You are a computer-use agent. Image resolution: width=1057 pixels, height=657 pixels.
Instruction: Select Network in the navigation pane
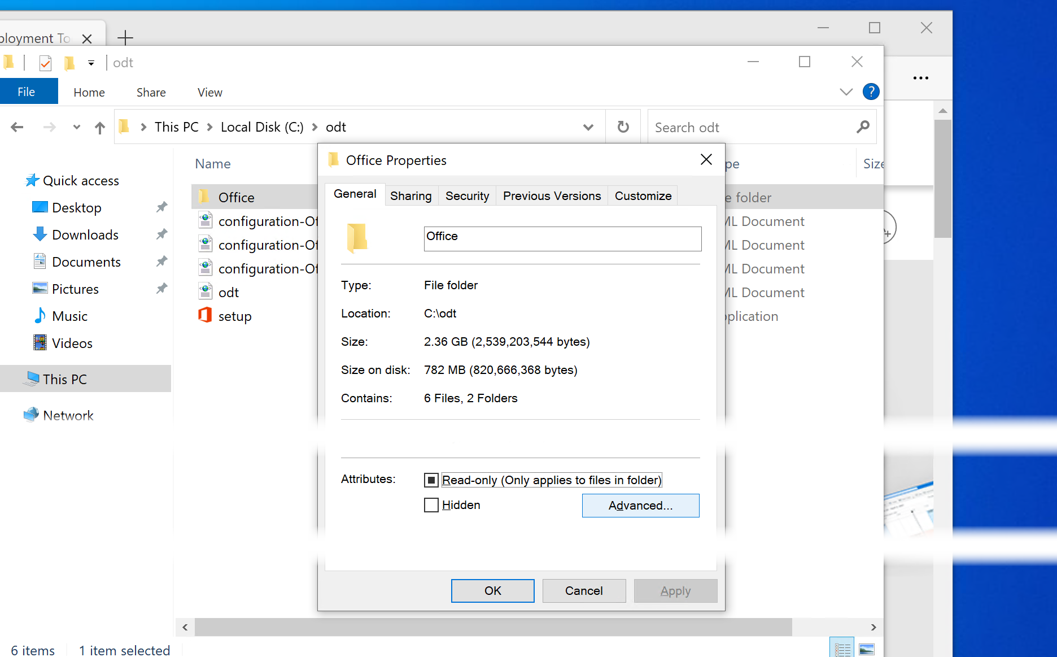click(68, 415)
